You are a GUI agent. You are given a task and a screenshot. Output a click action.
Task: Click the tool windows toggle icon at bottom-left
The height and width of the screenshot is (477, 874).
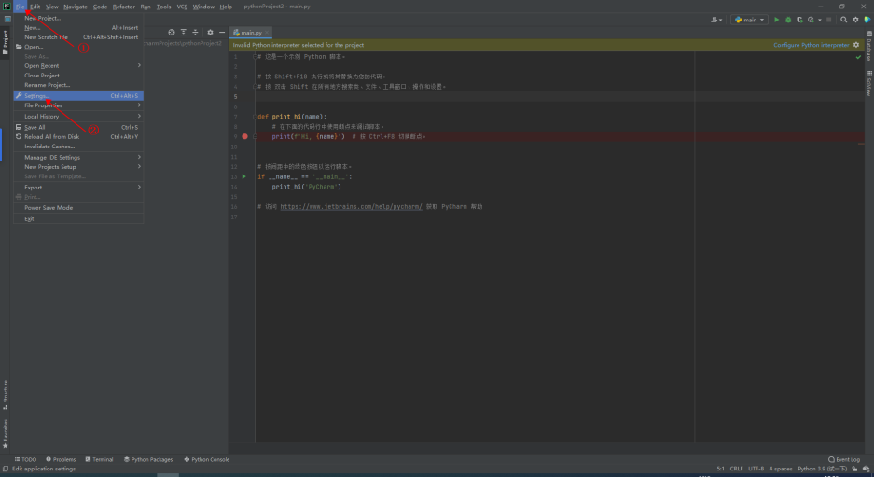tap(6, 469)
